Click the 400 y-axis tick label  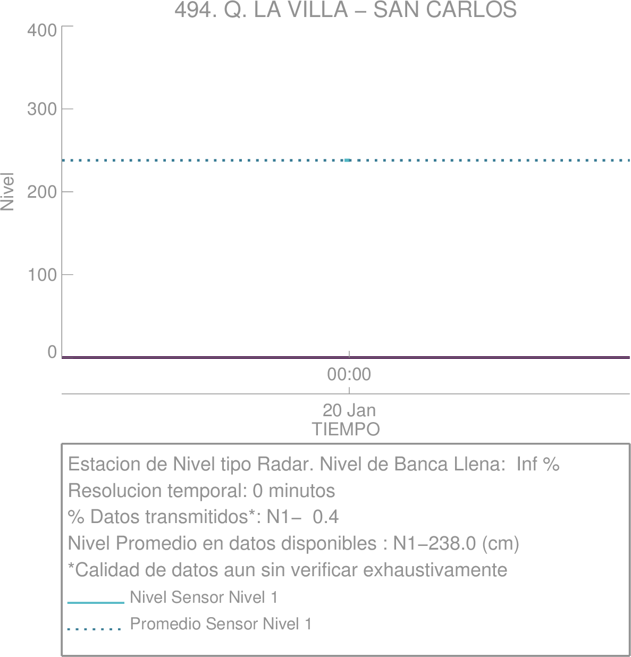42,30
